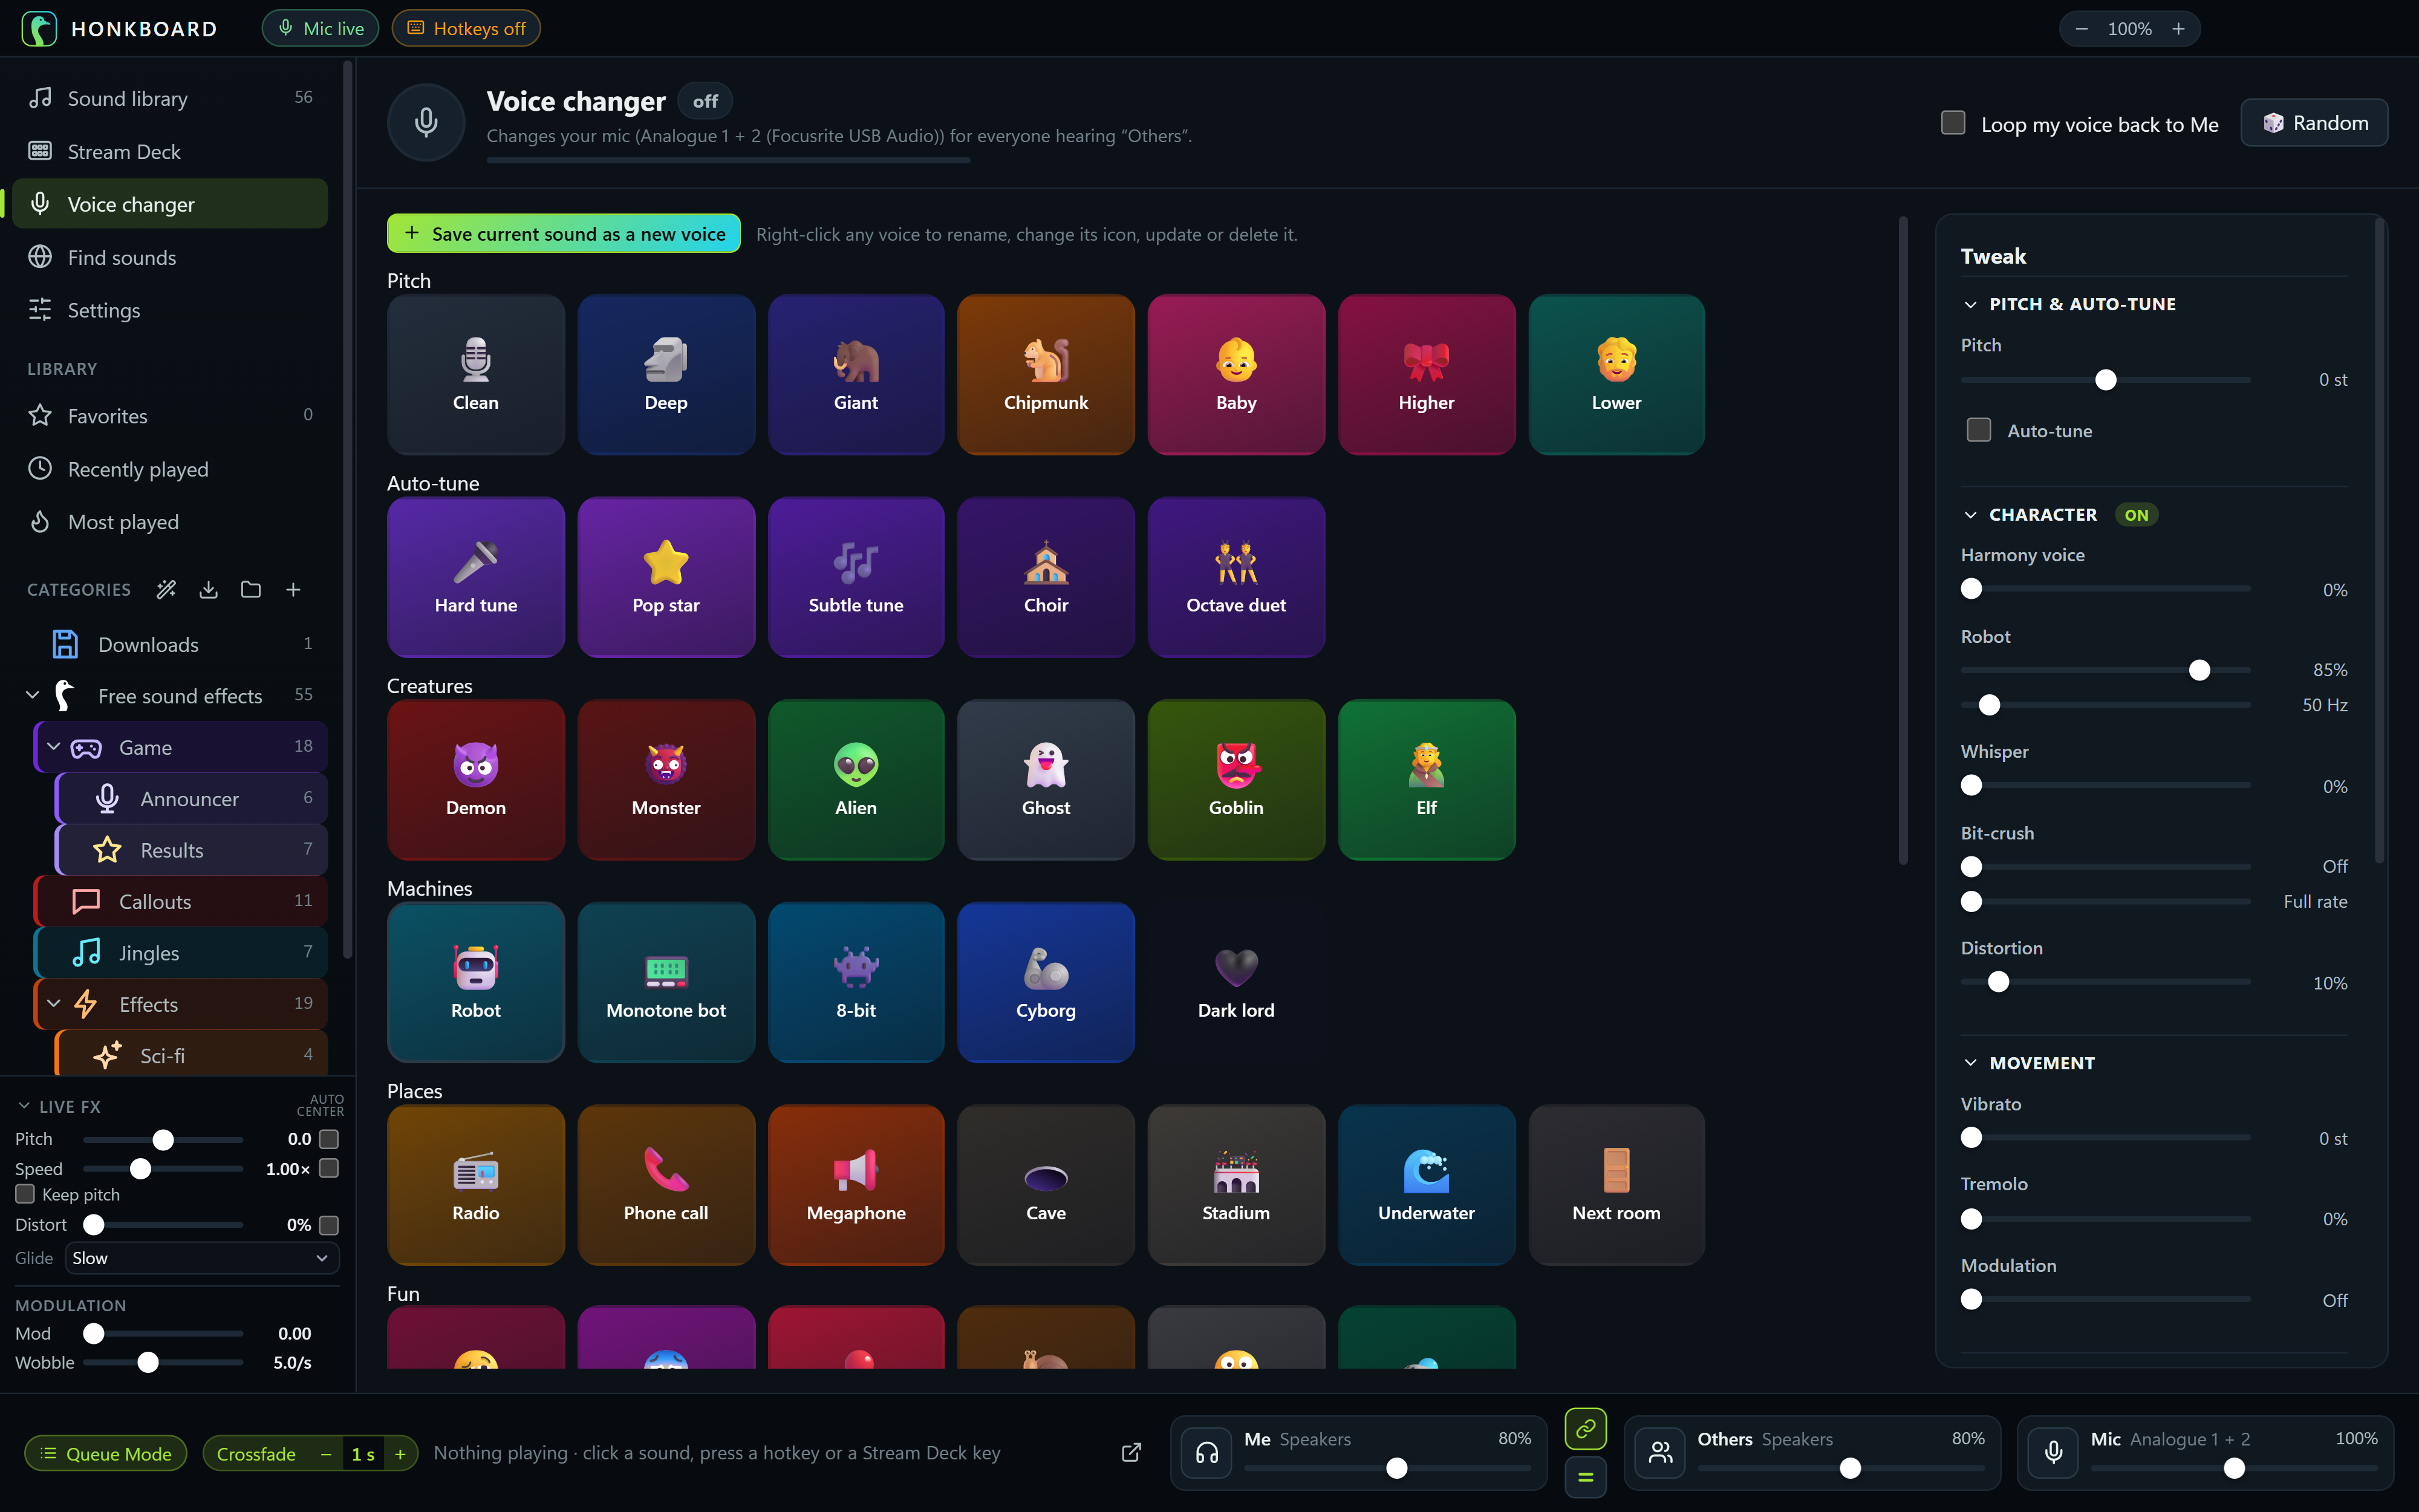2419x1512 pixels.
Task: Choose the Demon creature voice
Action: (x=476, y=779)
